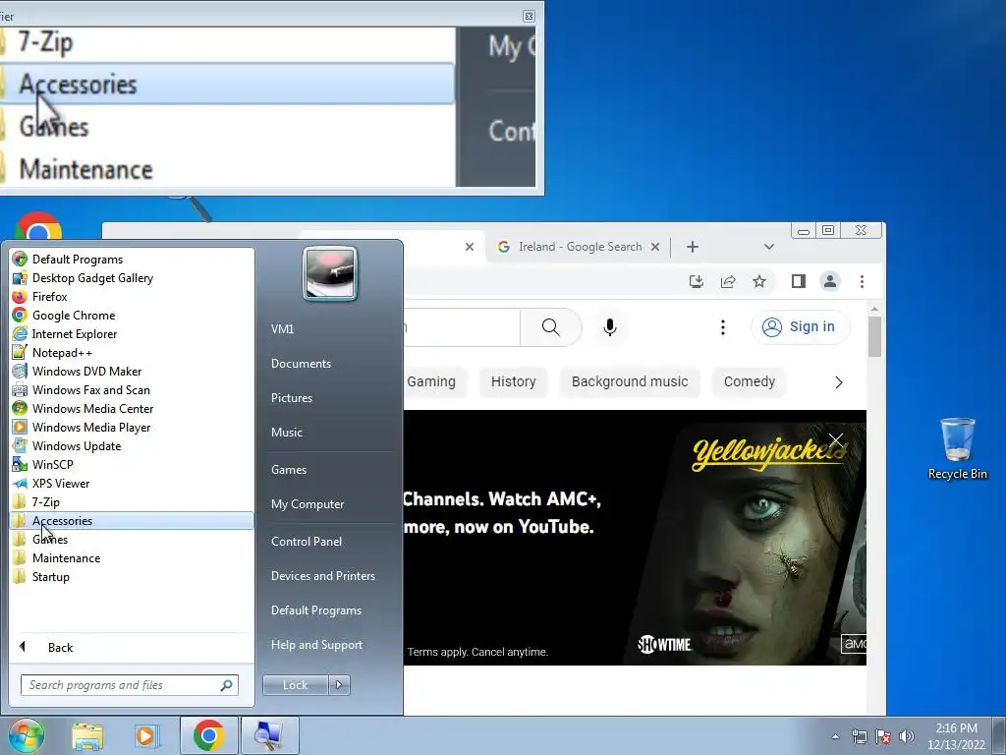Click the install app icon in address bar

697,281
